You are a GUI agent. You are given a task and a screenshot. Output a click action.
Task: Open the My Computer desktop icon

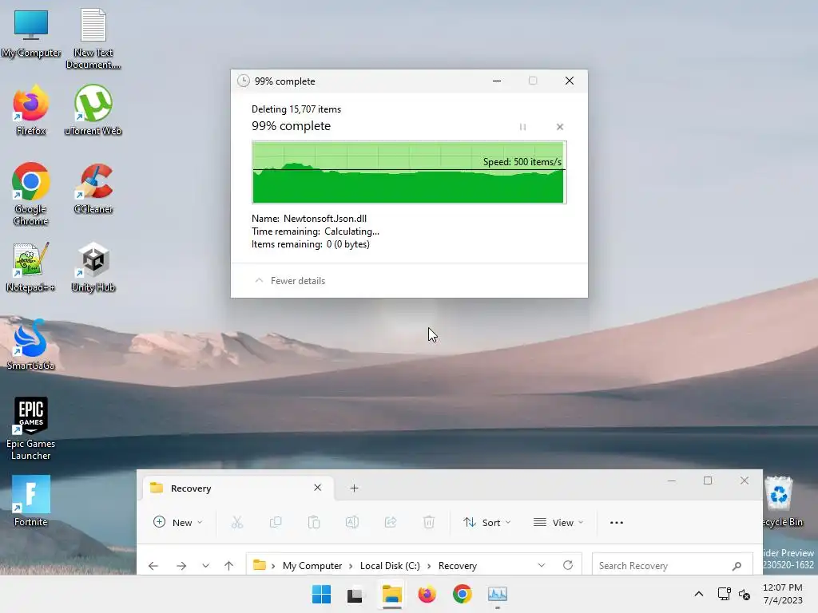31,33
